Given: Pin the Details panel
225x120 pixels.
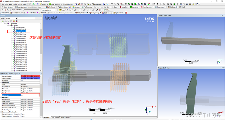Looking at the screenshot, I should (41, 74).
